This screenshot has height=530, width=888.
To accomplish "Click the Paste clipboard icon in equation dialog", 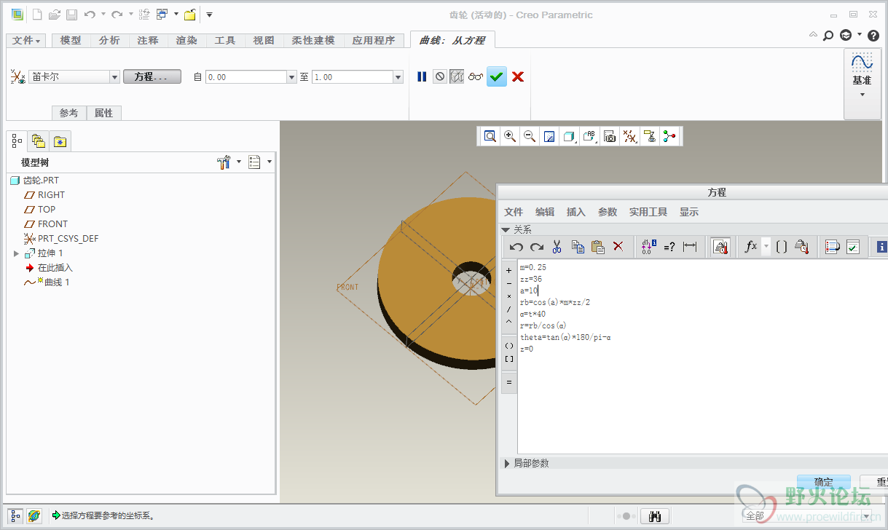I will (x=598, y=247).
